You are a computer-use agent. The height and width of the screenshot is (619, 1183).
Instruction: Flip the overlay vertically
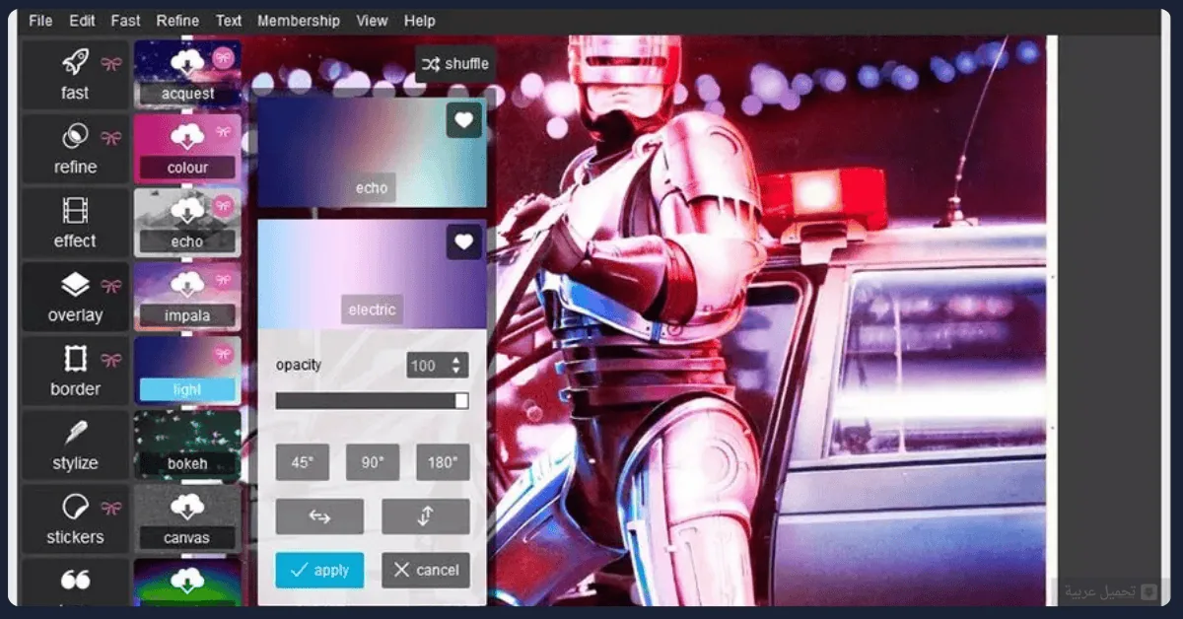[x=426, y=516]
